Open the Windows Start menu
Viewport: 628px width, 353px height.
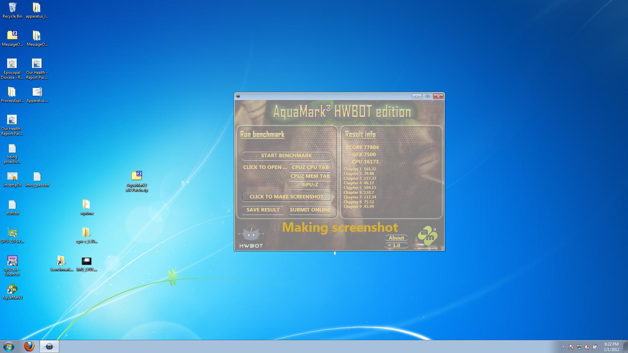pos(9,346)
